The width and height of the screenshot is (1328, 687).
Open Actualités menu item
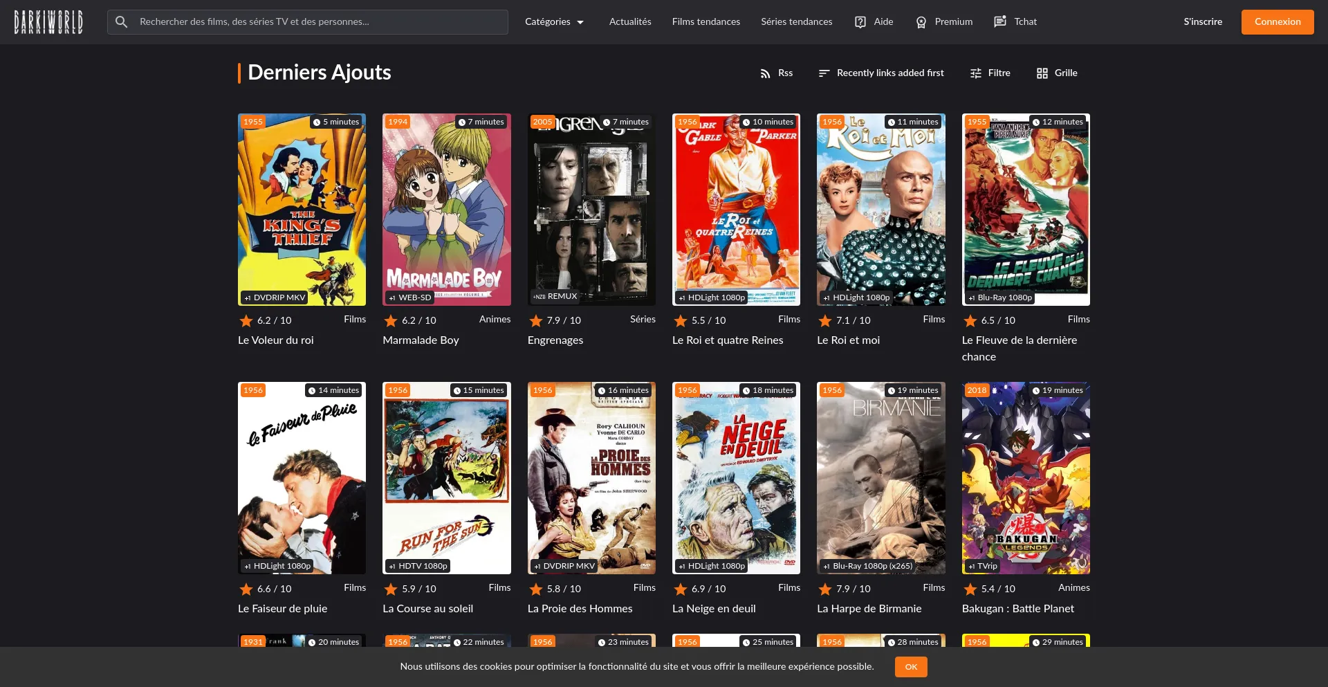click(630, 22)
